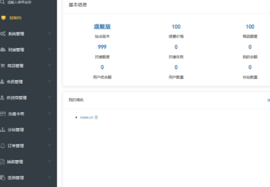Click the 会员管理 user icon
Viewport: 270px width, 187px height.
(2, 82)
